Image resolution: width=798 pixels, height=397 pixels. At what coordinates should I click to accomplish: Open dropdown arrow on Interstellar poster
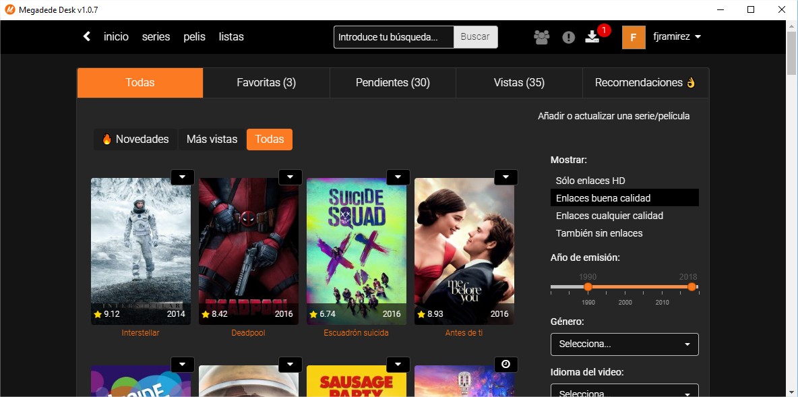click(182, 177)
